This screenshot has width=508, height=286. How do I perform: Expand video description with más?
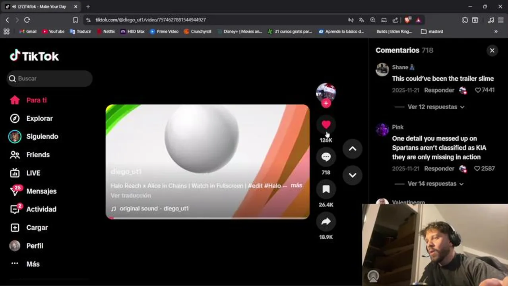point(297,185)
